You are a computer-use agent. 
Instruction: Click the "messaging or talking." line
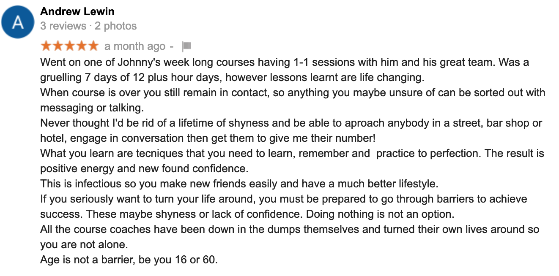(92, 108)
